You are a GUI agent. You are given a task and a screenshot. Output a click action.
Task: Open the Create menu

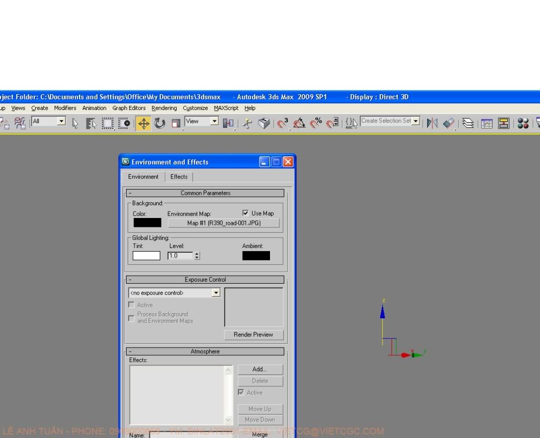tap(40, 108)
